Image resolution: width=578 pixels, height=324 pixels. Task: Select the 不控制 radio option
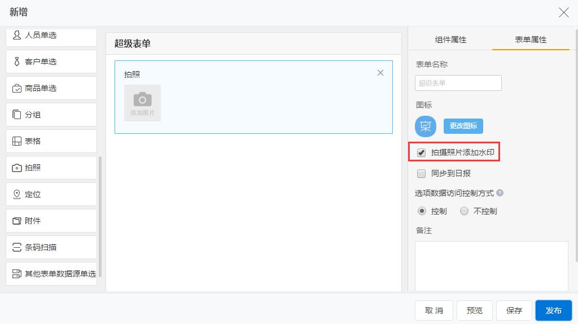pyautogui.click(x=464, y=211)
